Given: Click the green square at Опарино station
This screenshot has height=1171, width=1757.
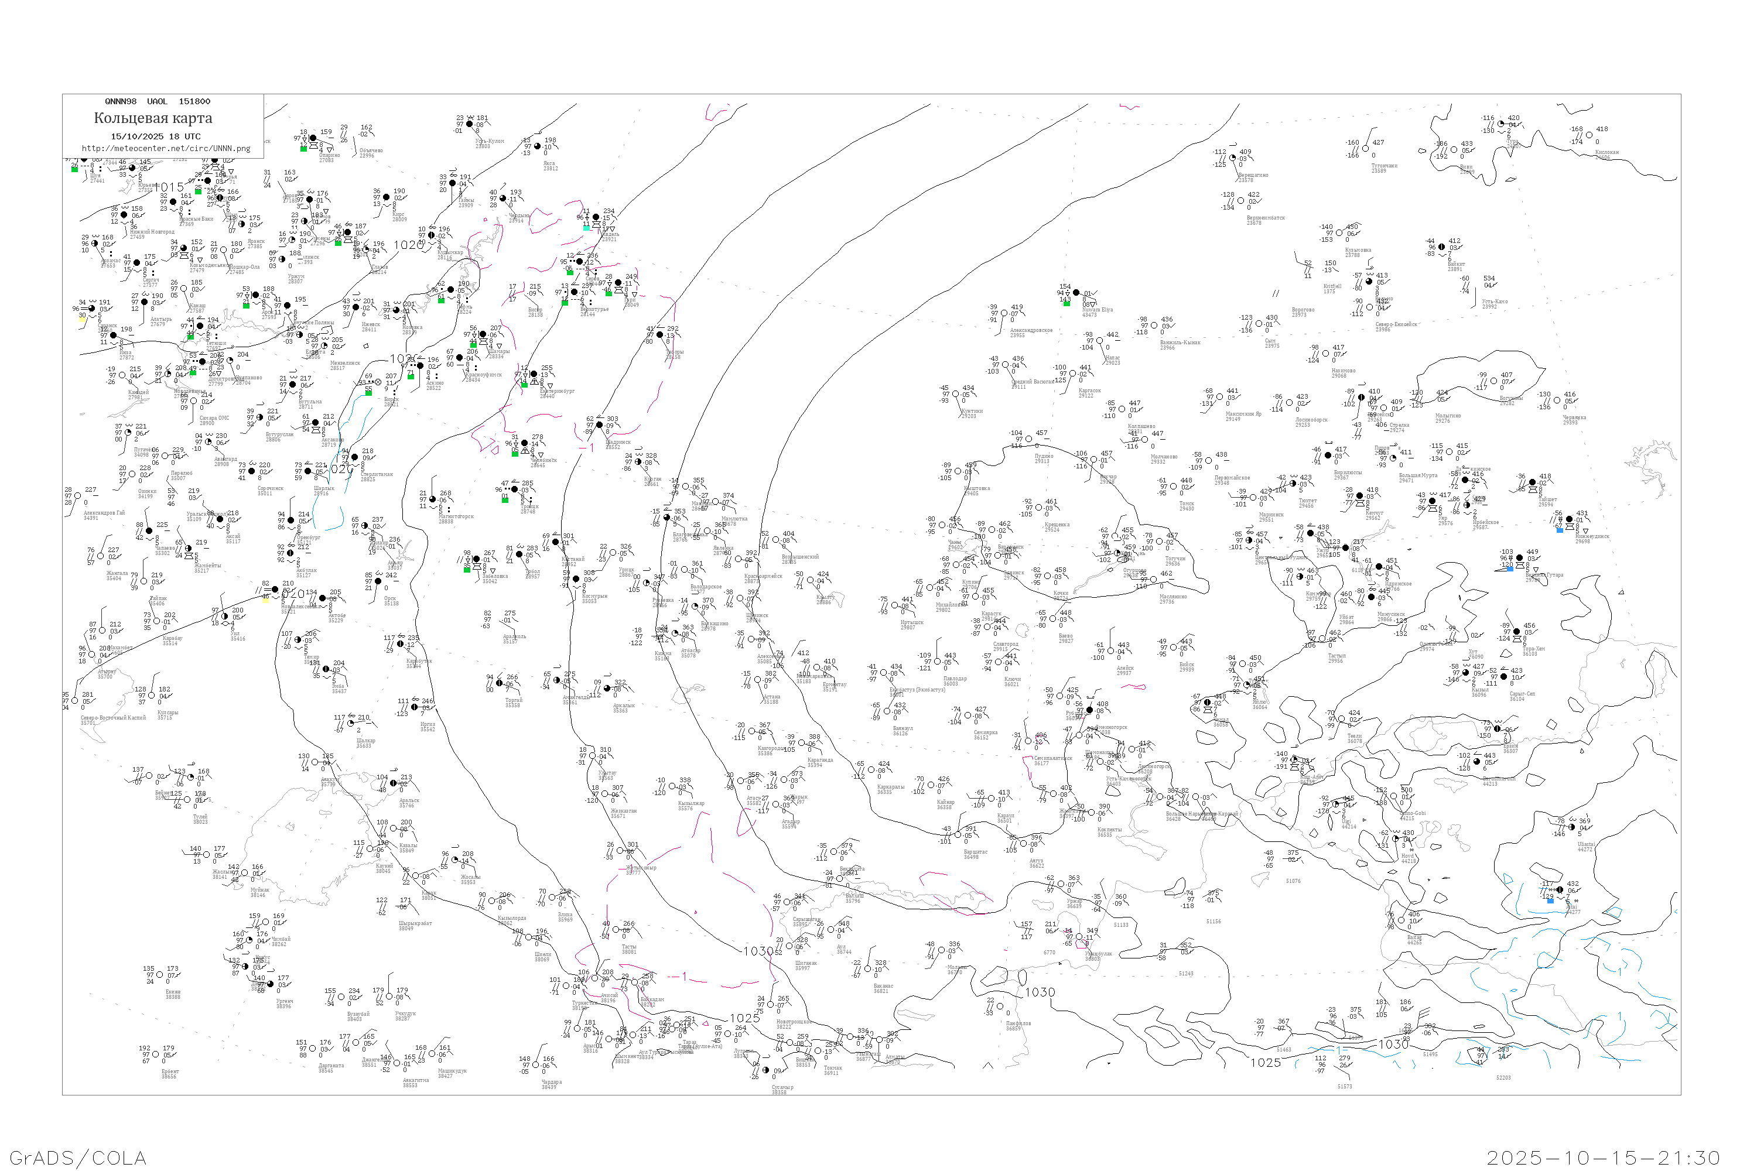Looking at the screenshot, I should pos(303,149).
